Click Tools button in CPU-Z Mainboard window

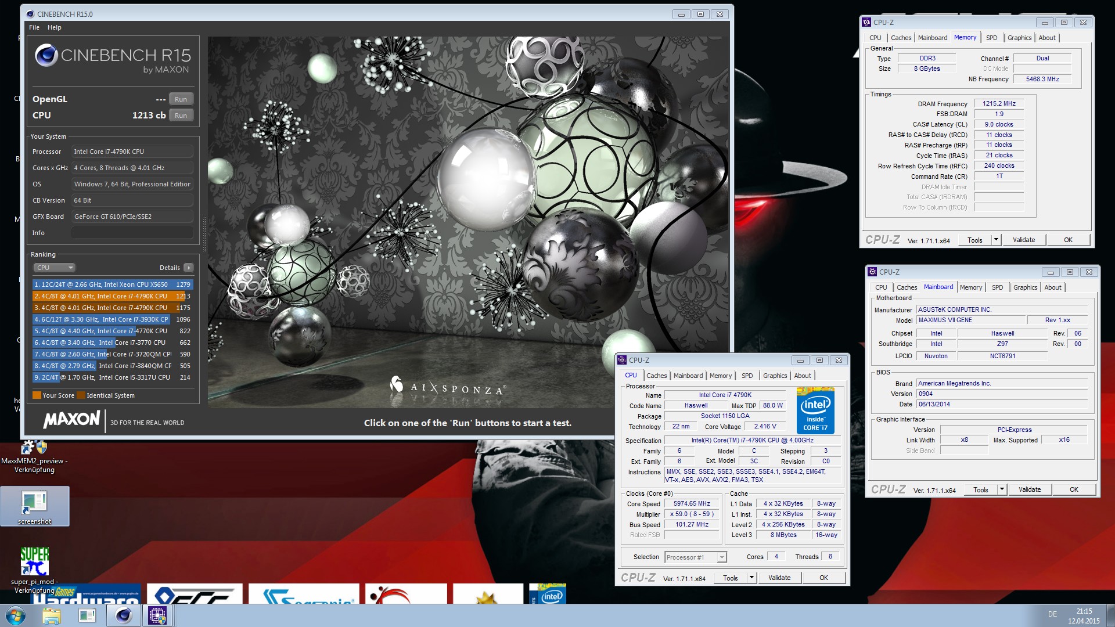[x=981, y=489]
